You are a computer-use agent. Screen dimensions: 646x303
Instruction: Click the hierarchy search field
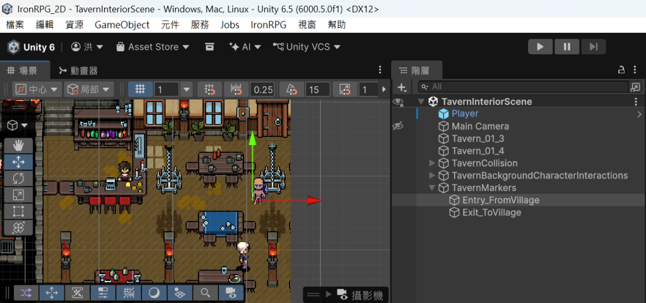point(524,87)
